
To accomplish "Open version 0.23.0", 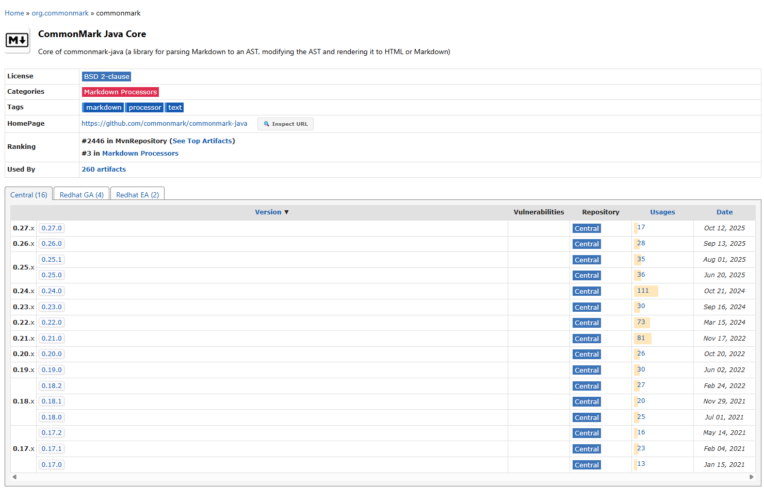I will click(52, 307).
